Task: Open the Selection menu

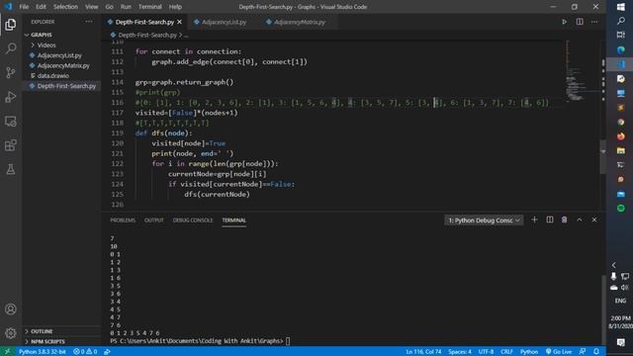Action: (x=65, y=7)
